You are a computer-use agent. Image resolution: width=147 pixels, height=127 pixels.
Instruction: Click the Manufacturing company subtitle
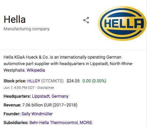tap(27, 29)
